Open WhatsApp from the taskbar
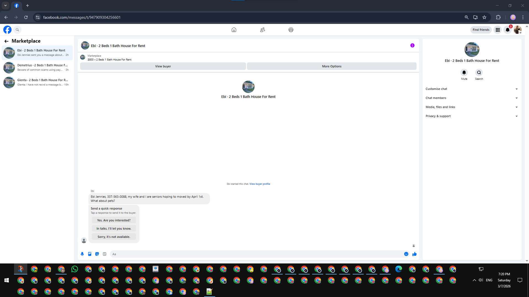Viewport: 529px width, 297px height. coord(75,269)
